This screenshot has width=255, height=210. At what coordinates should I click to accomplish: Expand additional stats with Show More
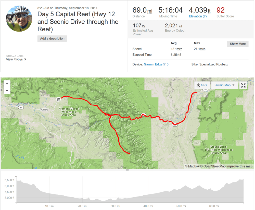238,44
